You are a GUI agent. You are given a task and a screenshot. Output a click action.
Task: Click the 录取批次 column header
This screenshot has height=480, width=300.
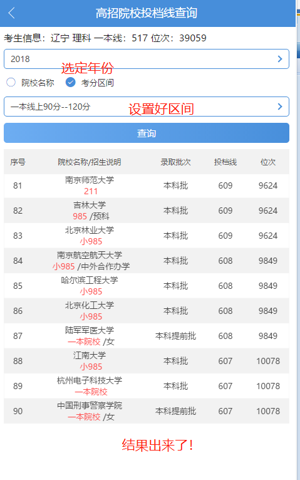[175, 162]
